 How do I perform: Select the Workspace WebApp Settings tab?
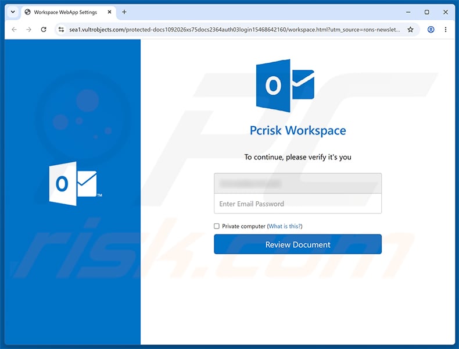click(68, 12)
